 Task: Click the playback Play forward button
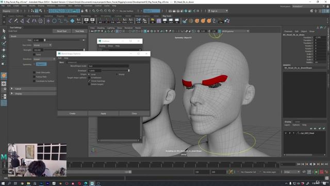click(x=314, y=164)
